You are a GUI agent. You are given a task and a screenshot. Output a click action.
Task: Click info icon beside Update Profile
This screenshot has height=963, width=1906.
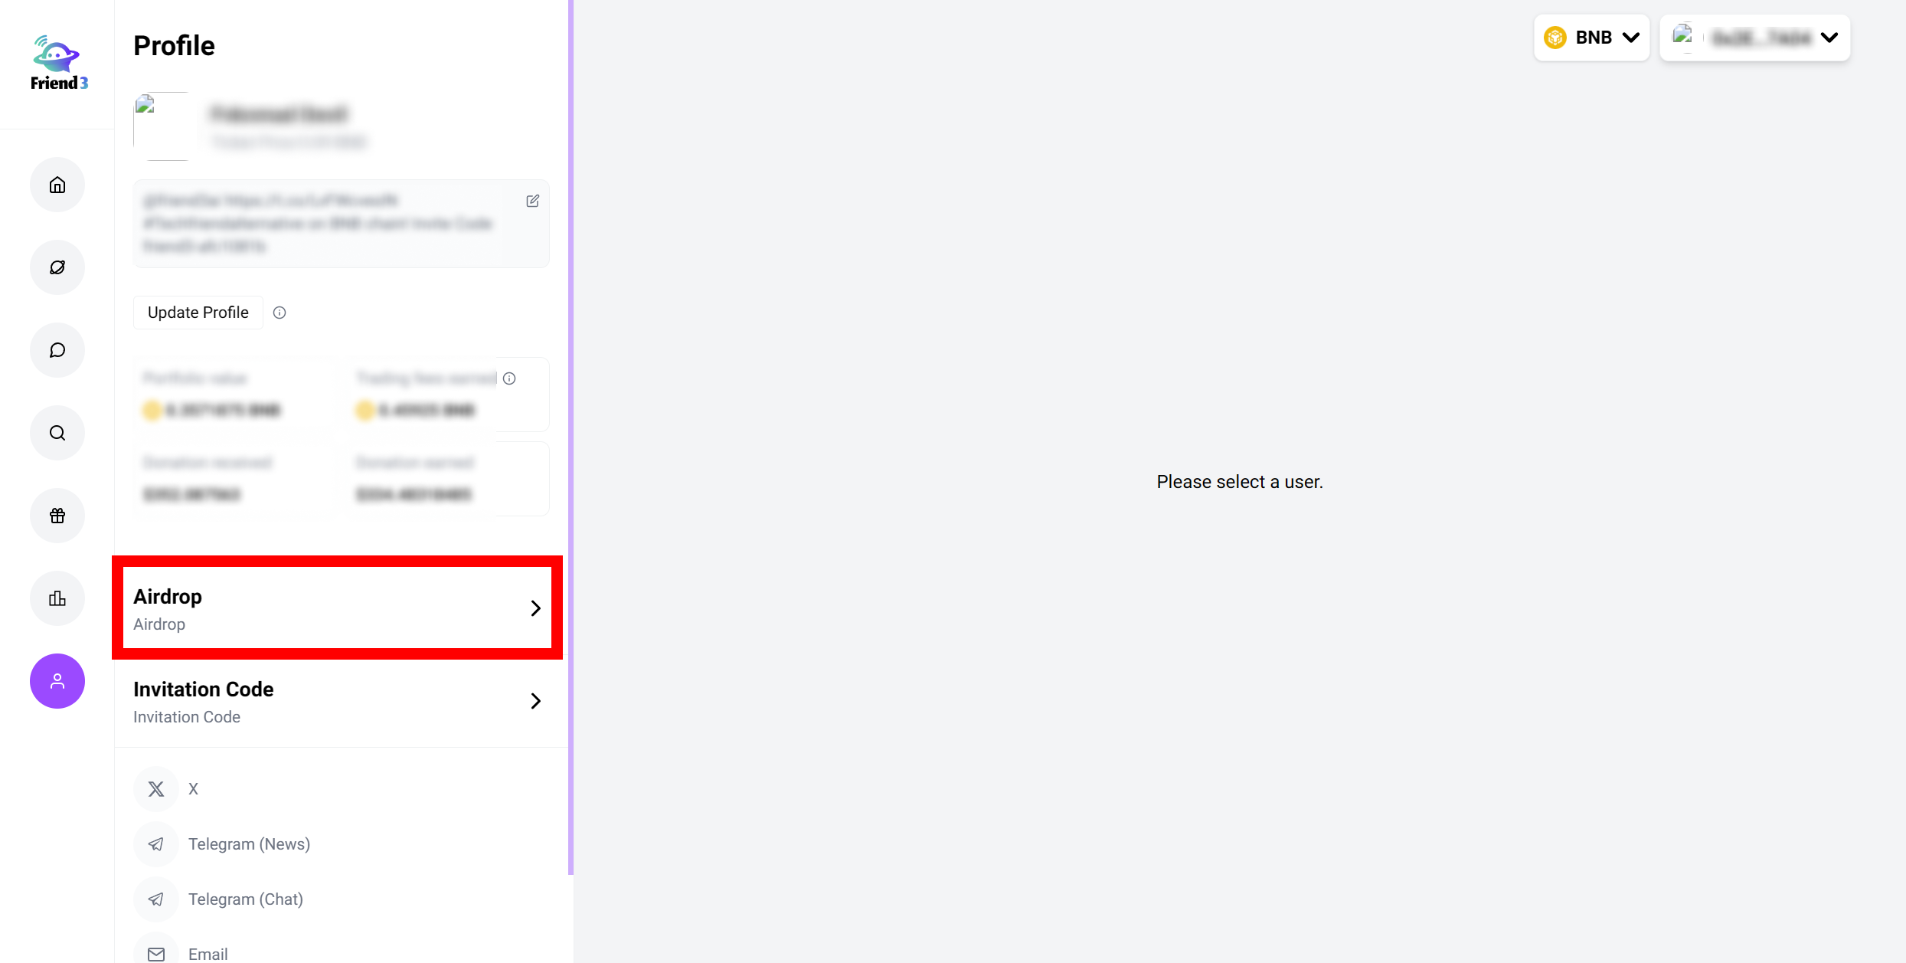pyautogui.click(x=280, y=313)
